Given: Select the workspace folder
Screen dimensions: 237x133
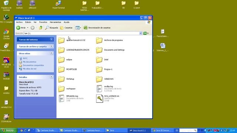Looking at the screenshot, I should click(x=67, y=89).
